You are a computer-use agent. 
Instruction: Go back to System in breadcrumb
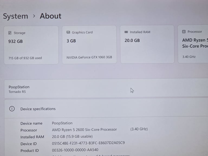tap(15, 16)
